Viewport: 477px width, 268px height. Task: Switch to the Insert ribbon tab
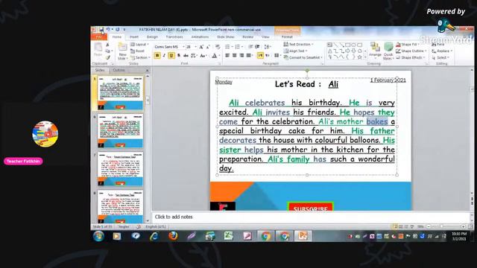coord(134,37)
